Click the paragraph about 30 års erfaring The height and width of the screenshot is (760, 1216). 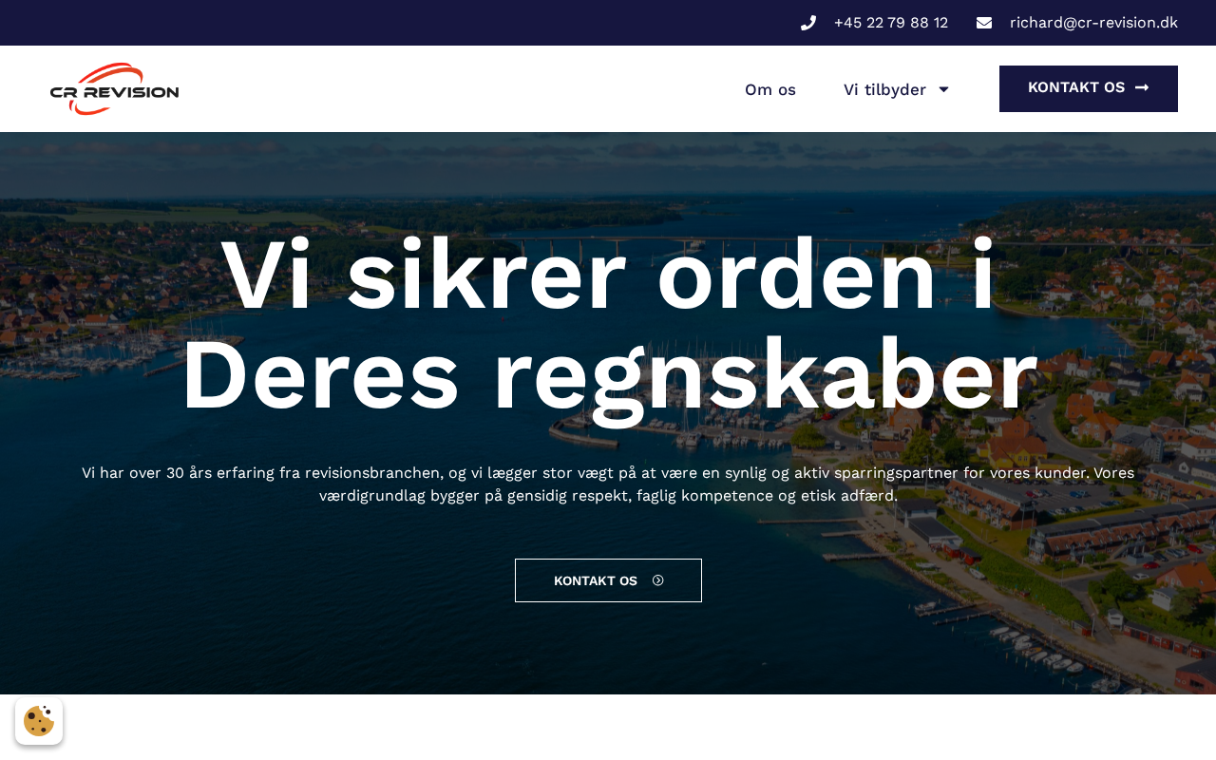point(608,484)
